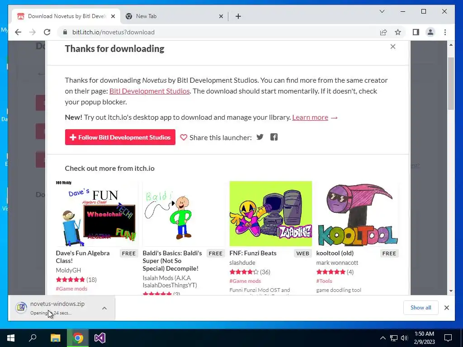Bookmark this page with the star
The height and width of the screenshot is (347, 463).
coord(398,32)
